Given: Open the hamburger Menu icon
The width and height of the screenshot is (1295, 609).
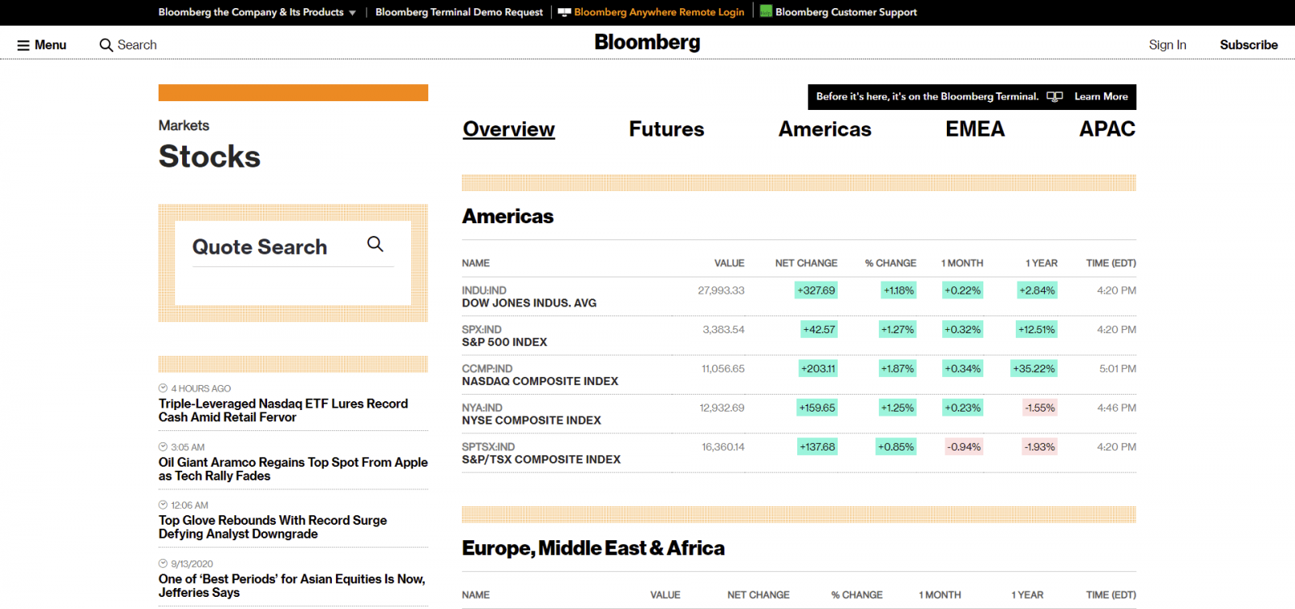Looking at the screenshot, I should (x=23, y=45).
